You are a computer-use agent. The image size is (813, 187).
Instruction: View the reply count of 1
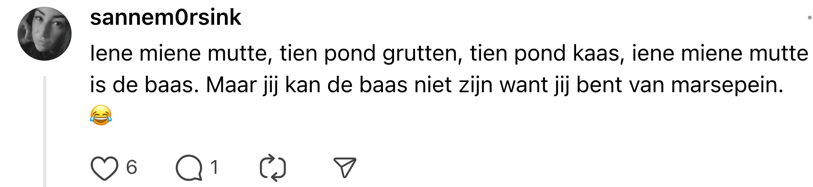click(214, 167)
